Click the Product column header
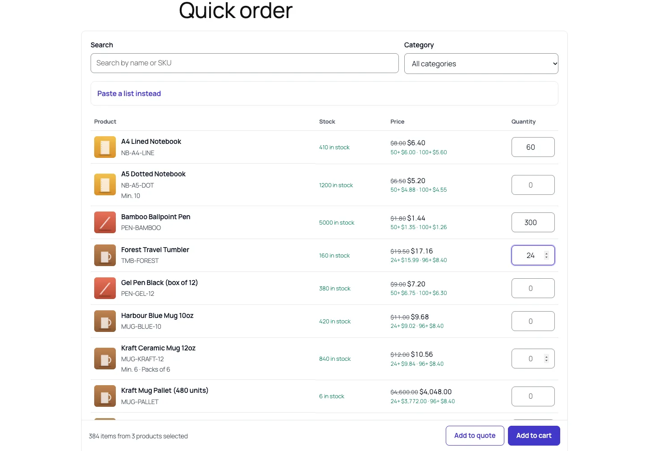This screenshot has height=451, width=649. click(105, 122)
